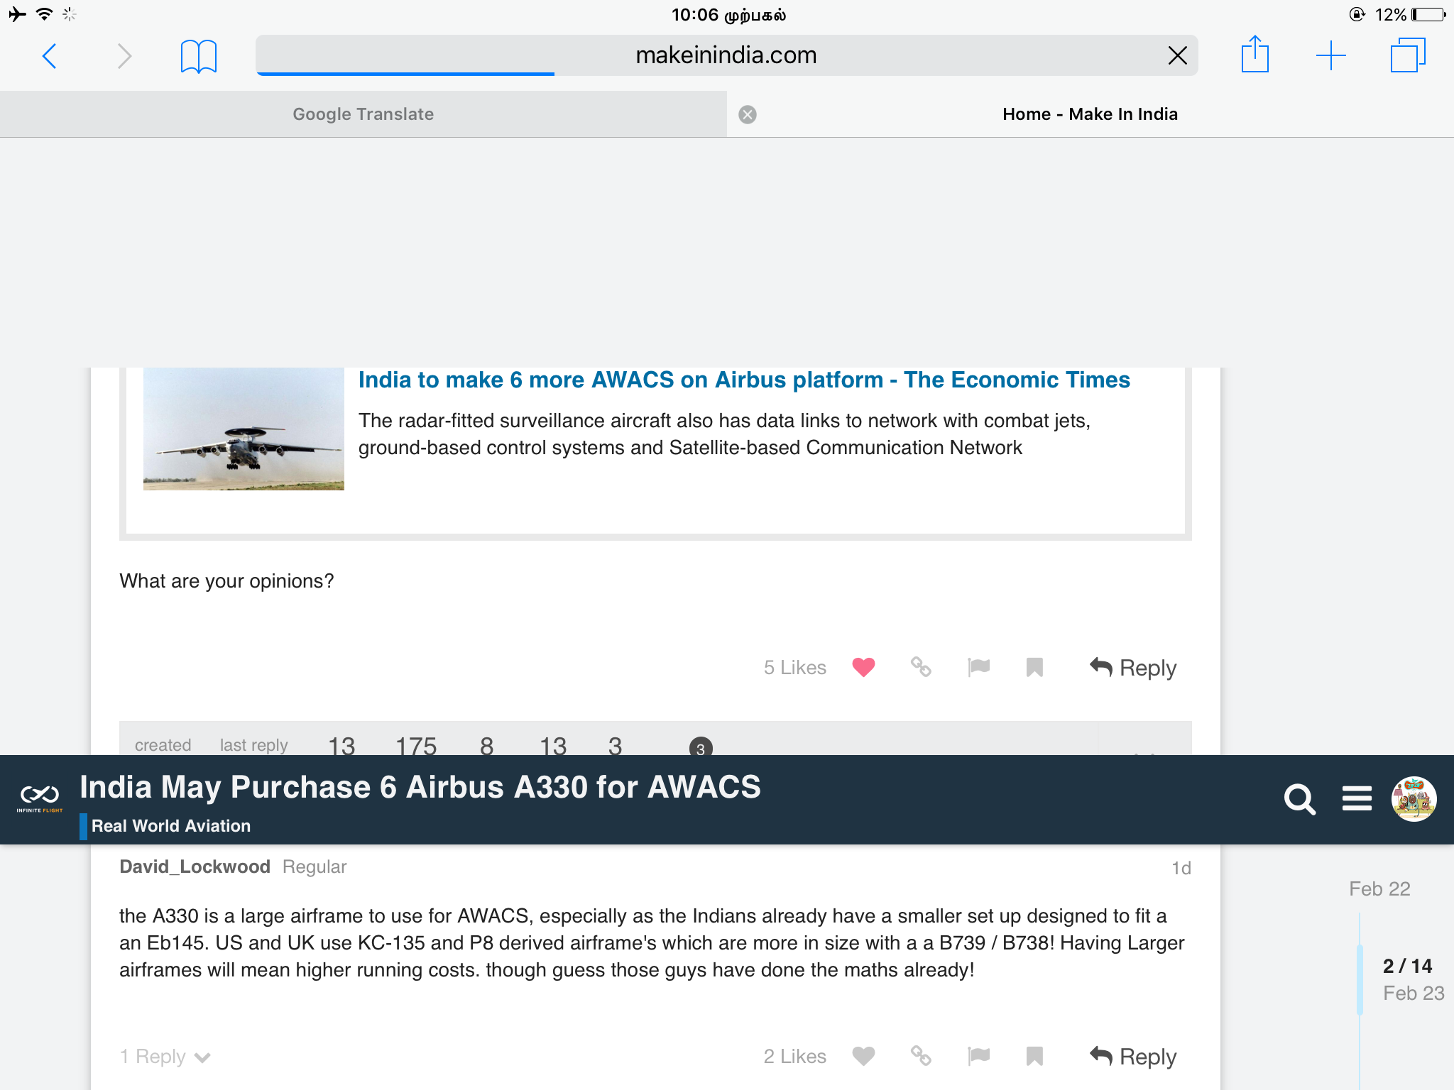Bookmark the first post

click(x=1034, y=667)
